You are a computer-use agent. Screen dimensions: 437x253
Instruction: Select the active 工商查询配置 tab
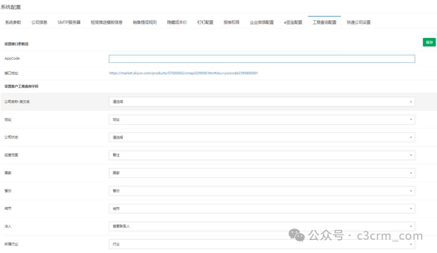(x=325, y=22)
